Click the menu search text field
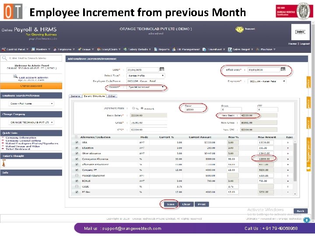 click(34, 58)
